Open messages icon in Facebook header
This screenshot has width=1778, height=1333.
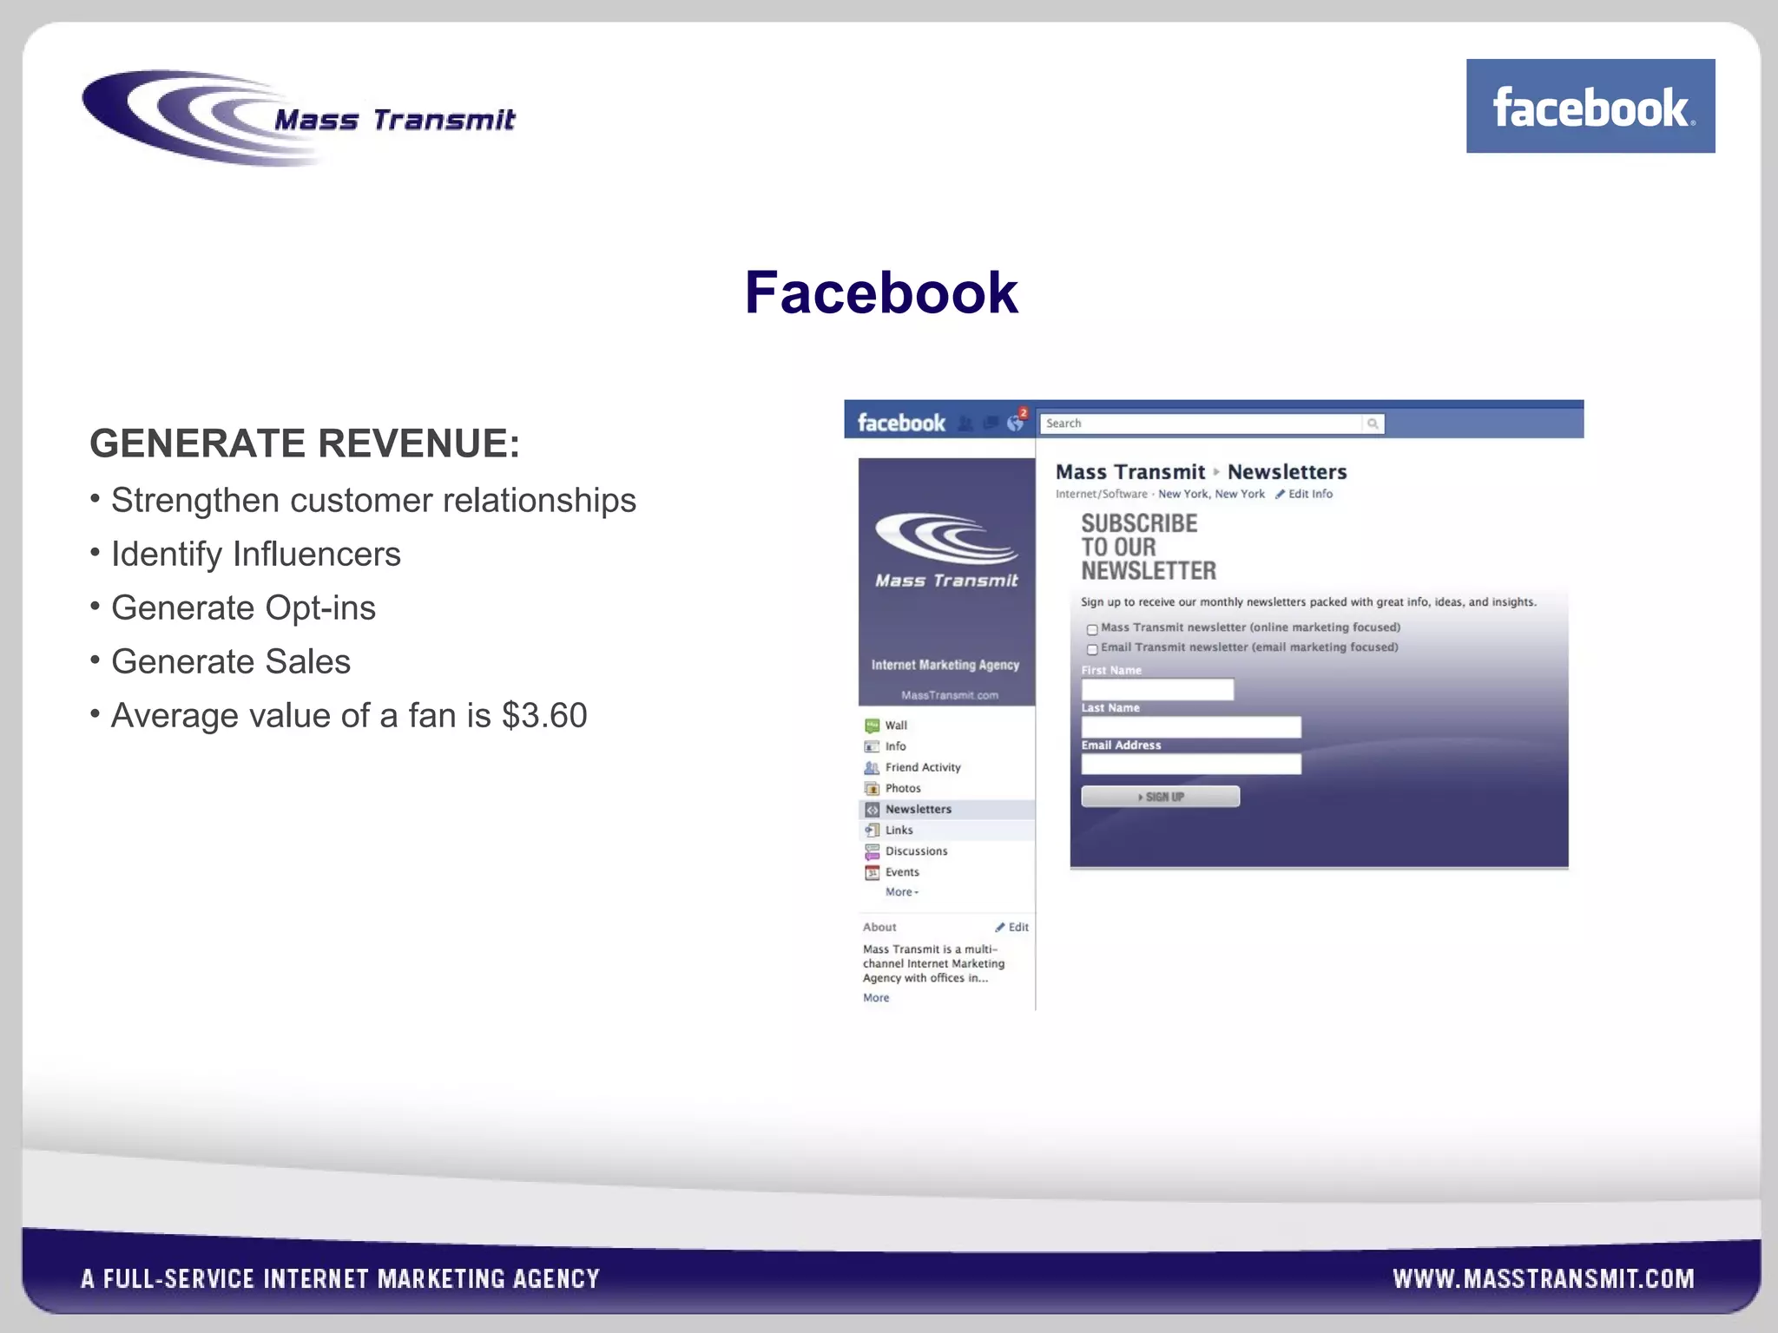point(991,424)
